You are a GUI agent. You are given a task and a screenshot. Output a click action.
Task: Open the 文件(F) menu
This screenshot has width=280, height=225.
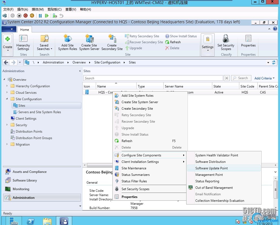(8, 9)
